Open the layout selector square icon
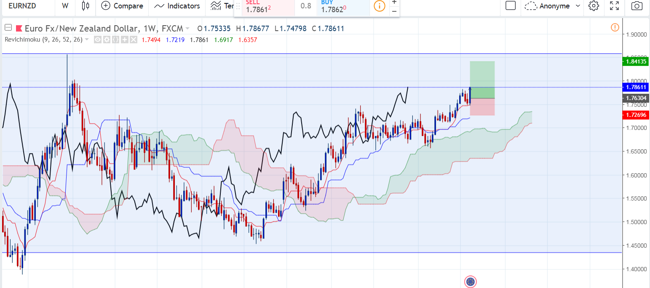650x288 pixels. [x=510, y=6]
